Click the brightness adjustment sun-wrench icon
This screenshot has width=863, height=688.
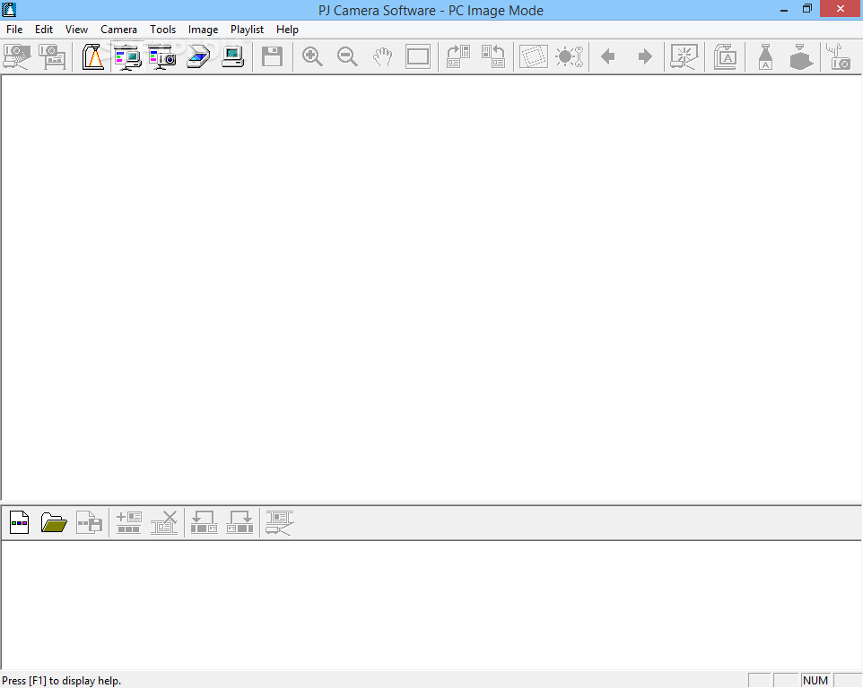tap(569, 56)
